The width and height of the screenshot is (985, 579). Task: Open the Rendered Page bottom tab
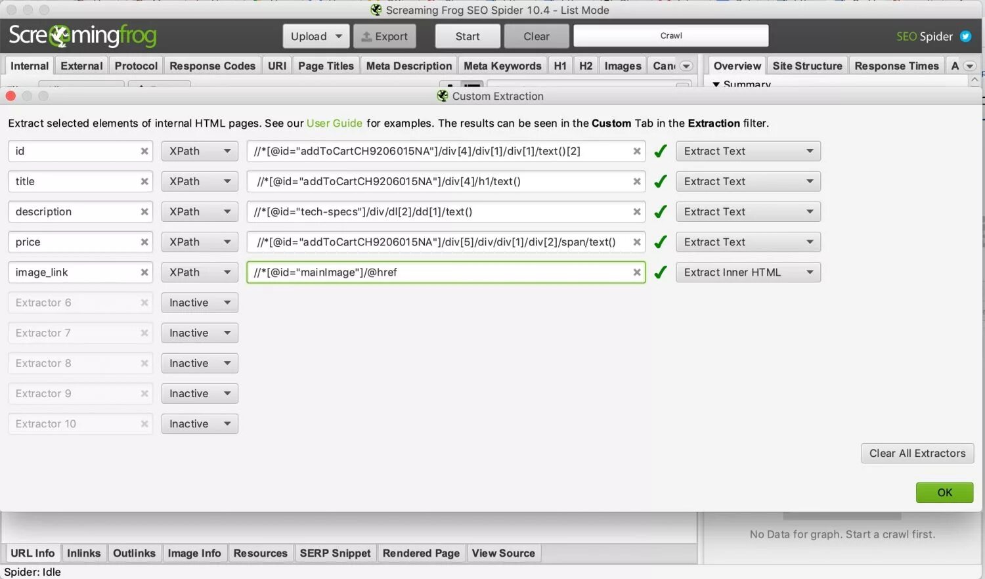click(421, 553)
